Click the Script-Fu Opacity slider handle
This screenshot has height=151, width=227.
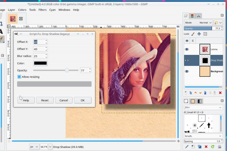tap(67, 70)
